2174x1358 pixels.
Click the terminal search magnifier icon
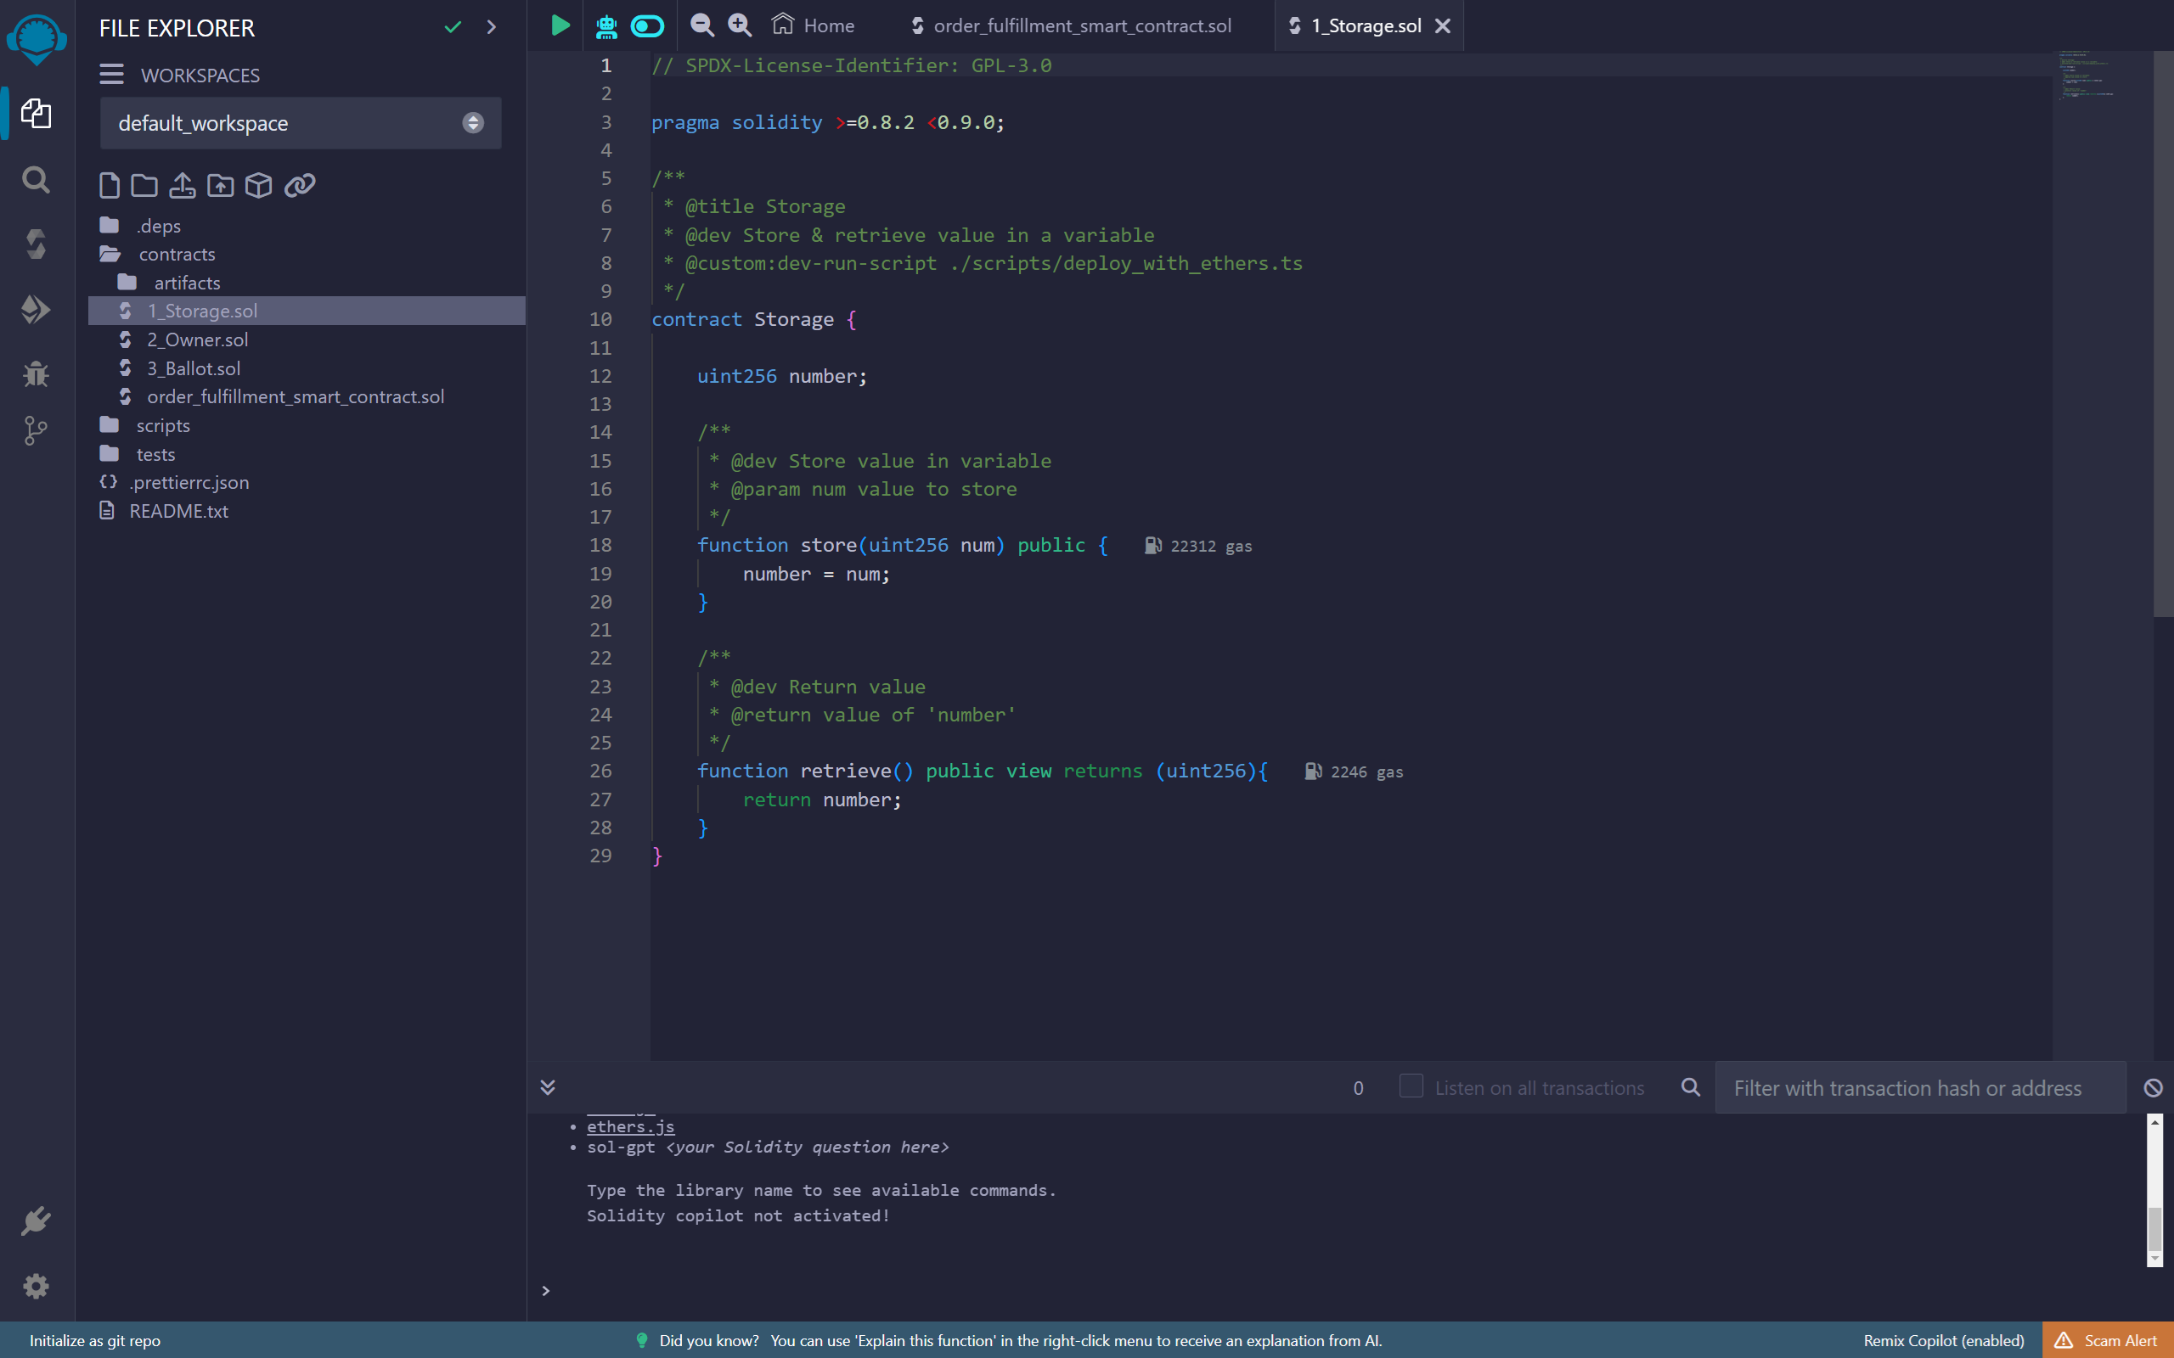coord(1691,1087)
